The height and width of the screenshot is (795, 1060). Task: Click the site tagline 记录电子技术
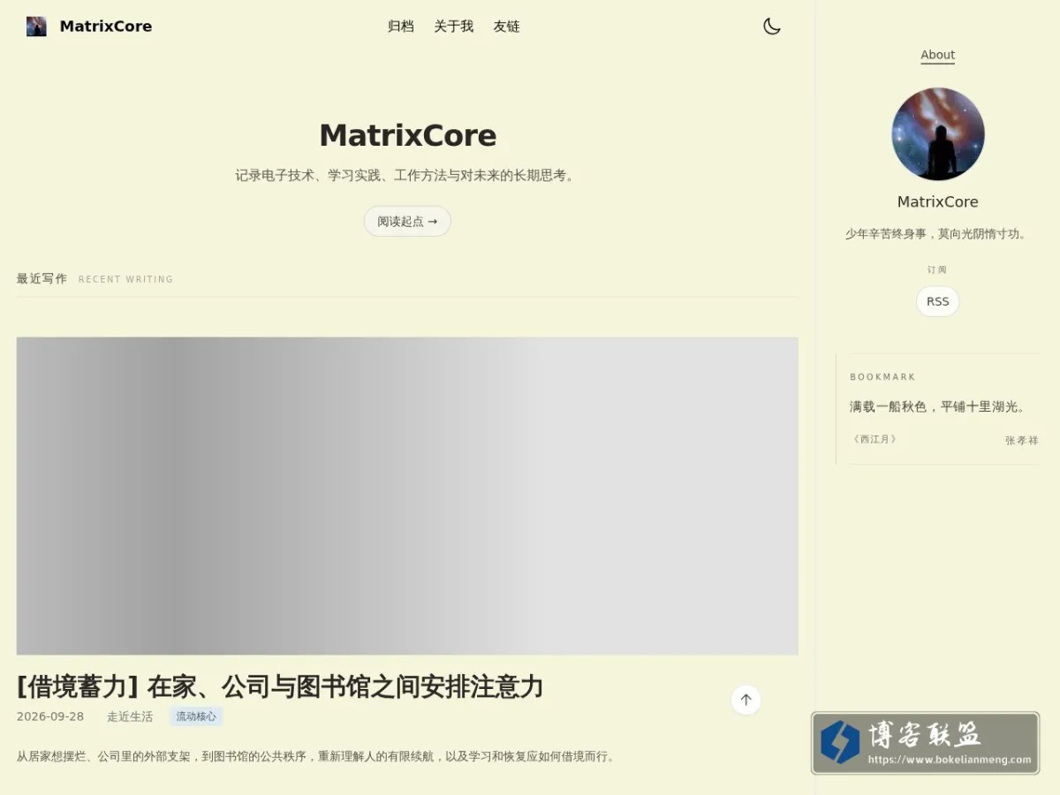tap(407, 175)
